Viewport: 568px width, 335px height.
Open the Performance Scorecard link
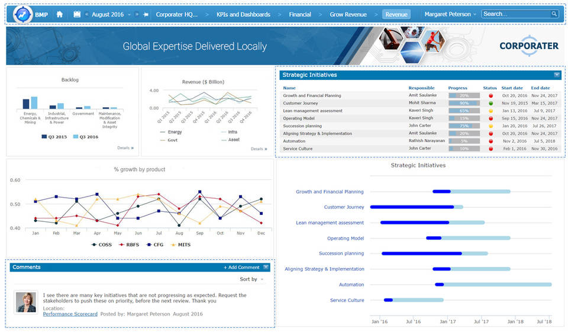pos(70,314)
